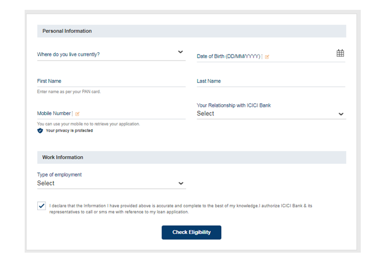Expand the Type of employment dropdown arrow
The width and height of the screenshot is (375, 263).
pyautogui.click(x=181, y=184)
